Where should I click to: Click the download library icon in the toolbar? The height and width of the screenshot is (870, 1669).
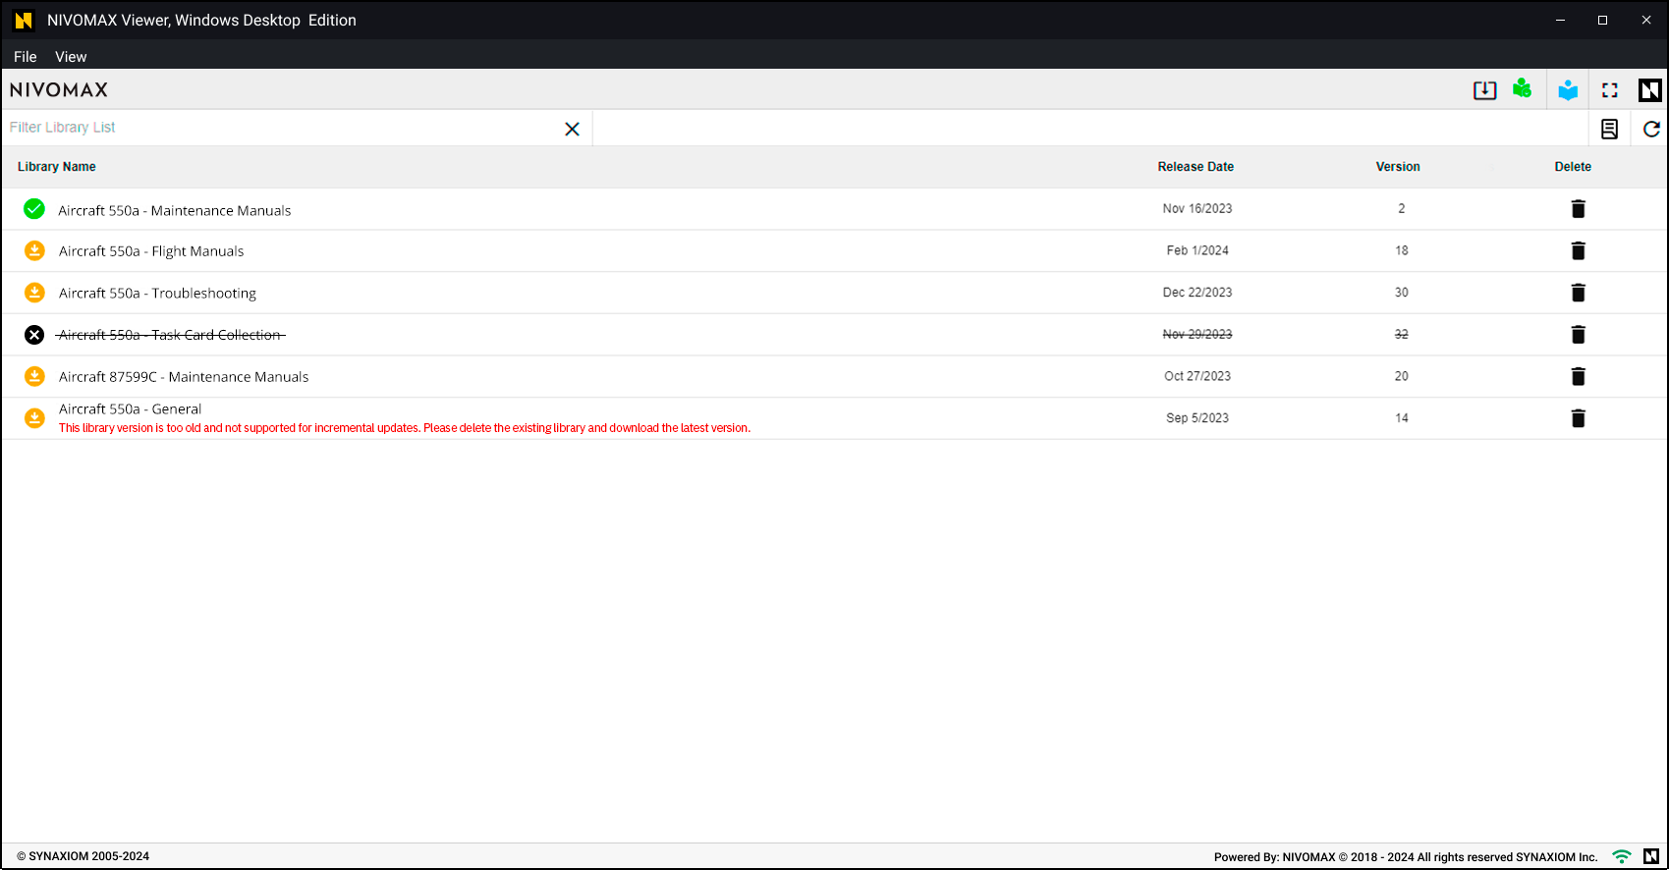(1484, 90)
